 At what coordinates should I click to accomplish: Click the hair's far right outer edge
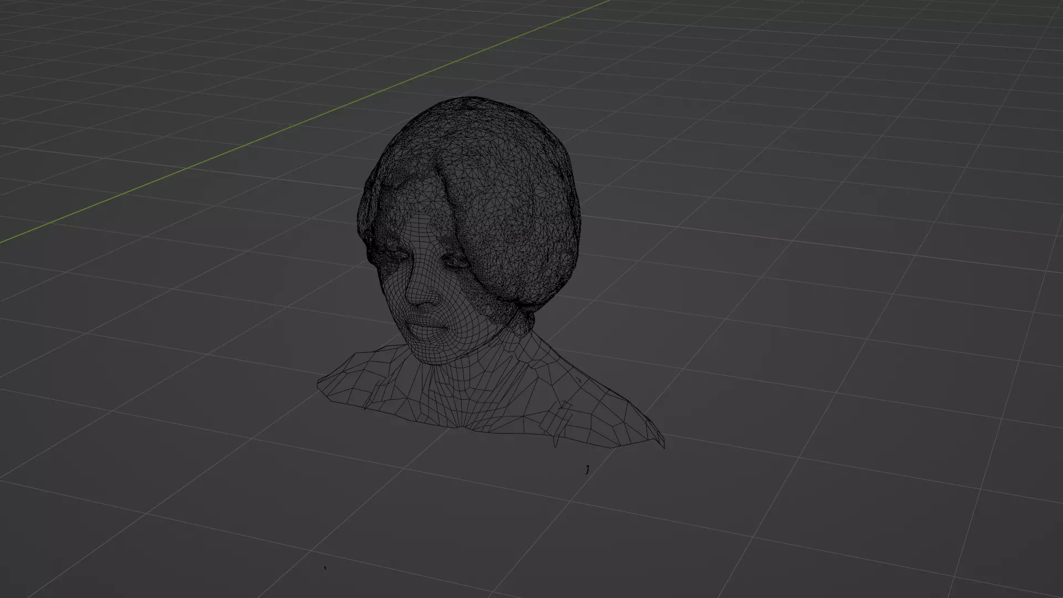coord(579,216)
